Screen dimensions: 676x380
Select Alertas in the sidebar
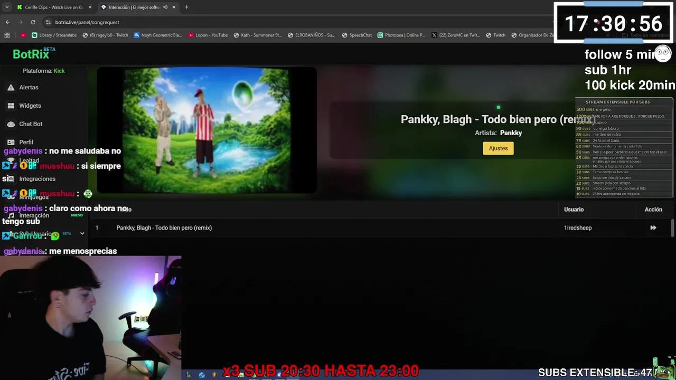coord(29,88)
